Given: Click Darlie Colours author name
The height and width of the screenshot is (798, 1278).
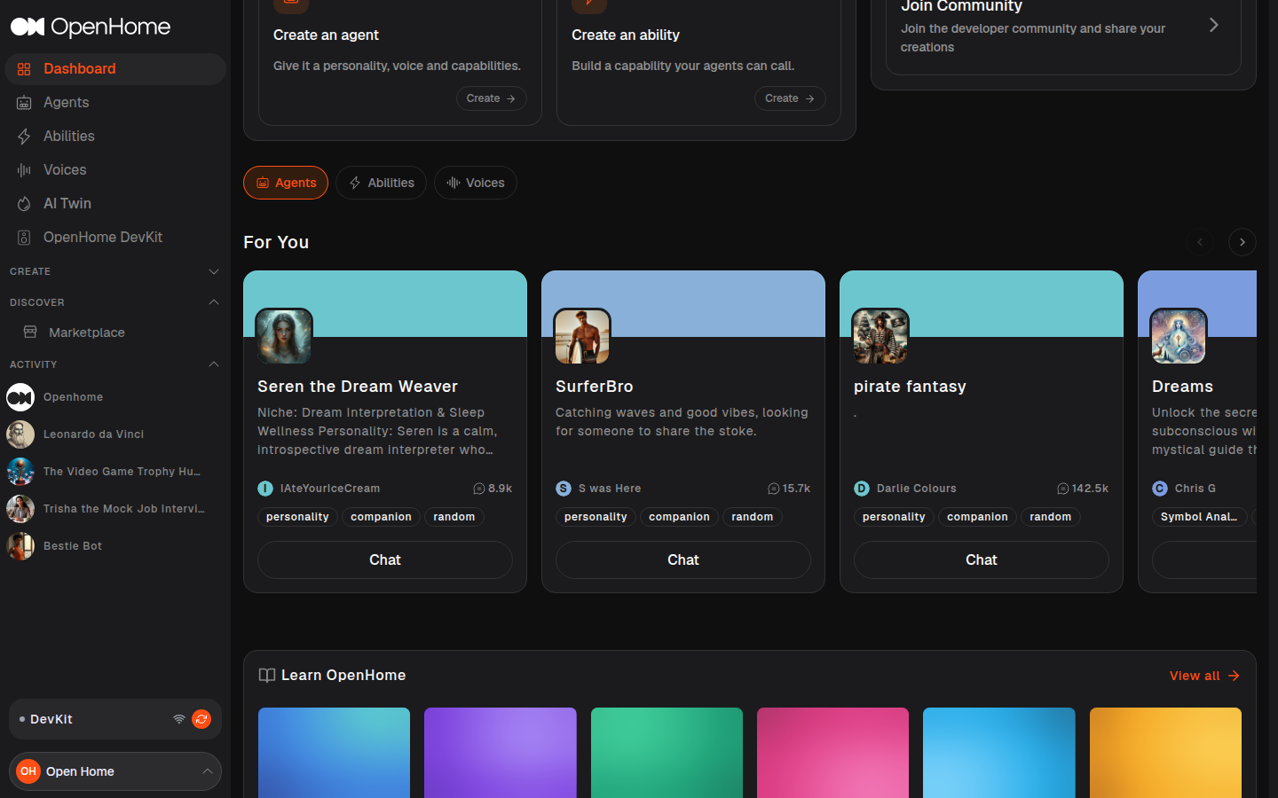Looking at the screenshot, I should [x=917, y=489].
